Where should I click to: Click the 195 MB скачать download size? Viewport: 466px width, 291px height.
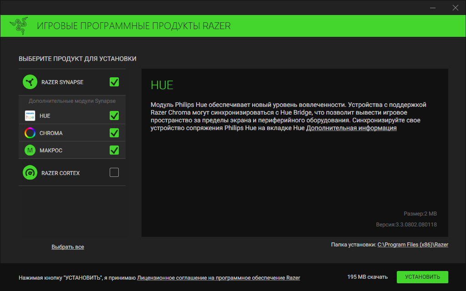(x=367, y=277)
